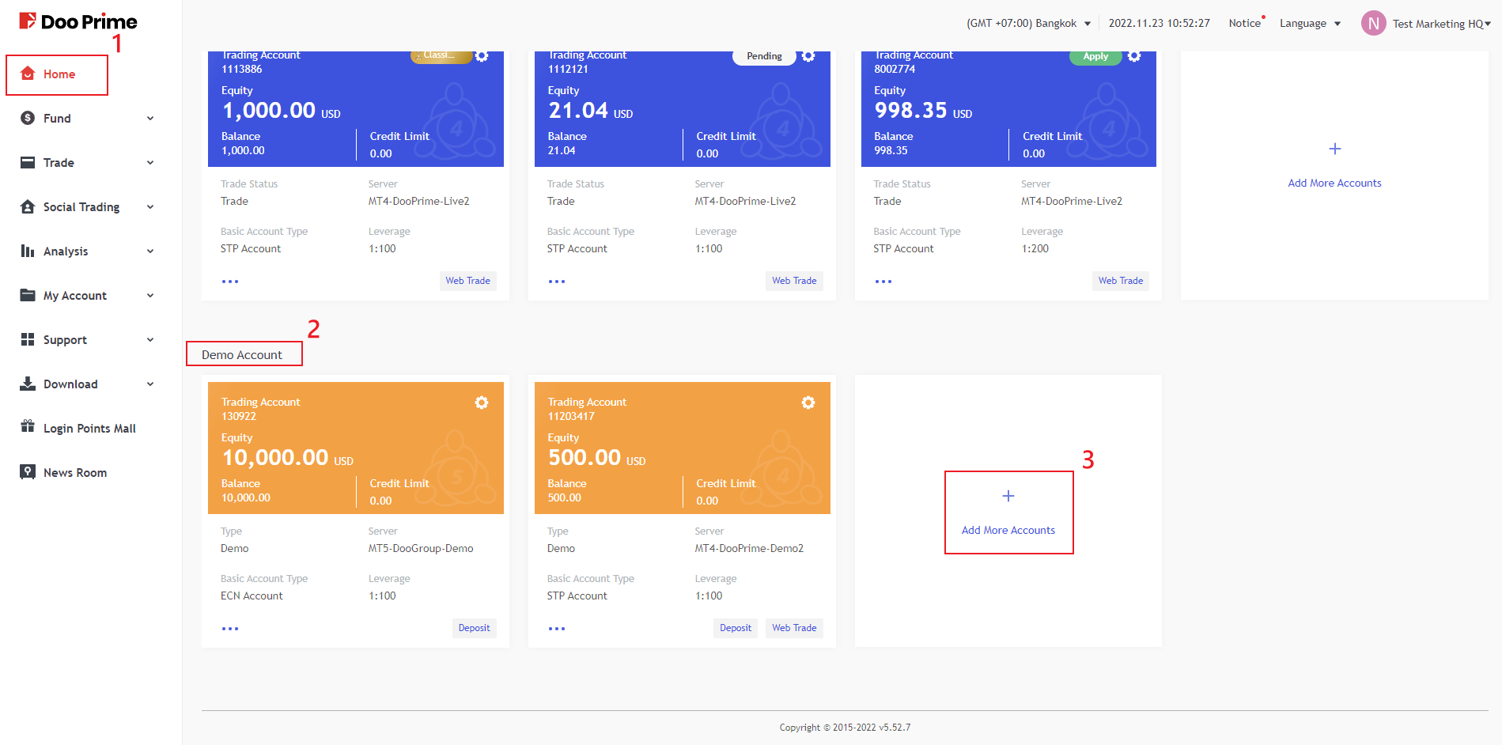Open the Bangkok timezone dropdown
Image resolution: width=1502 pixels, height=745 pixels.
pyautogui.click(x=1028, y=24)
